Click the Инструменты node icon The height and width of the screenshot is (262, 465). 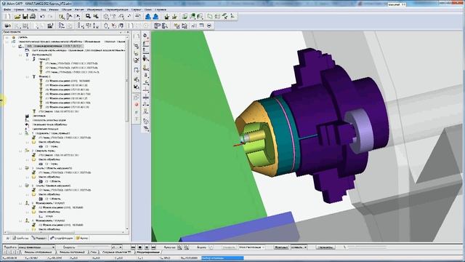pyautogui.click(x=27, y=55)
